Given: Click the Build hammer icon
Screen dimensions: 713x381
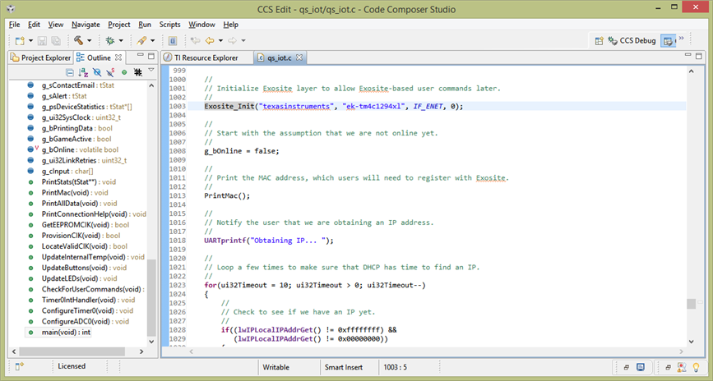Looking at the screenshot, I should click(x=79, y=40).
